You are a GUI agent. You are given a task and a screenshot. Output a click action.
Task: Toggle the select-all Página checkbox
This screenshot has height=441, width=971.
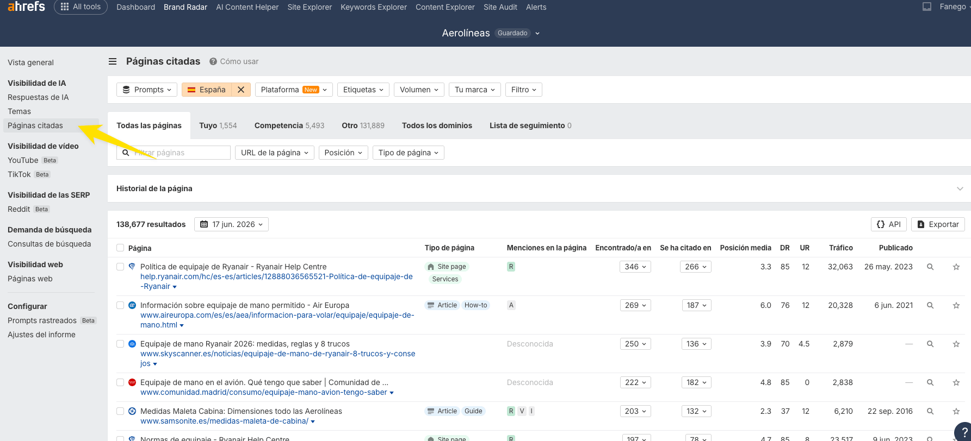point(120,248)
